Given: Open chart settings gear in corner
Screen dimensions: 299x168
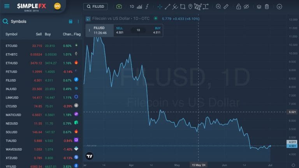Looking at the screenshot, I should [x=293, y=165].
